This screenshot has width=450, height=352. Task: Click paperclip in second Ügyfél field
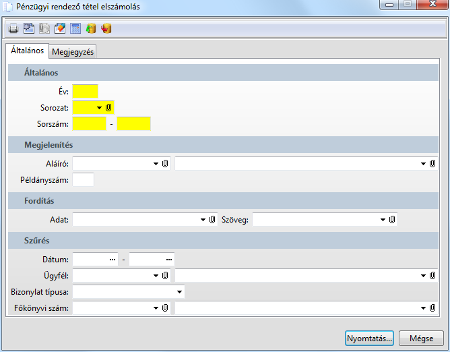pyautogui.click(x=432, y=276)
